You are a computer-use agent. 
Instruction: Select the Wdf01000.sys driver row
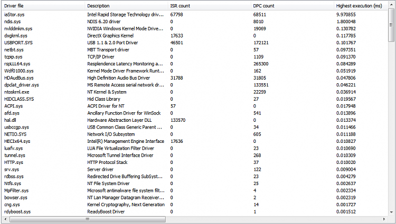pyautogui.click(x=195, y=71)
